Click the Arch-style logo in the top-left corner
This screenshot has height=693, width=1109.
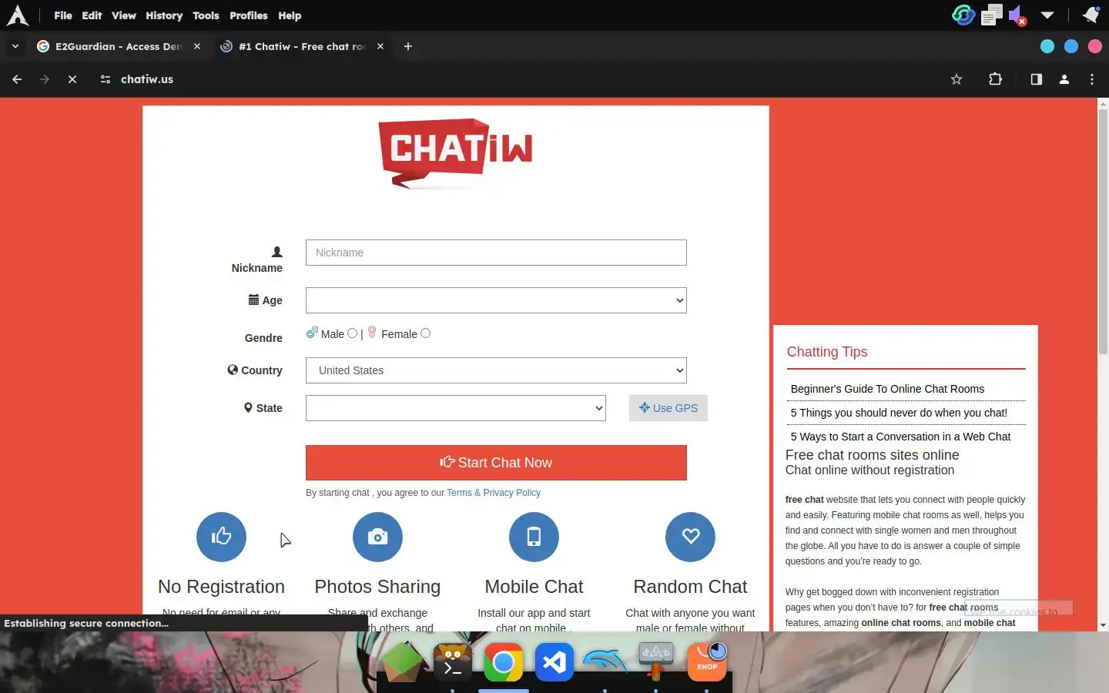(17, 15)
